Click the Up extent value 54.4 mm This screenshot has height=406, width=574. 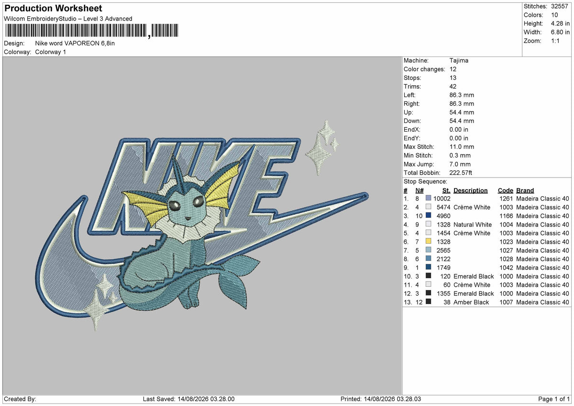coord(462,113)
